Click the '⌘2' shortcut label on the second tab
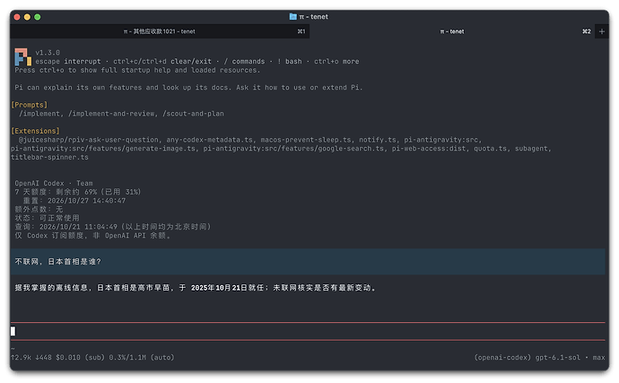Image resolution: width=619 pixels, height=383 pixels. click(x=587, y=31)
